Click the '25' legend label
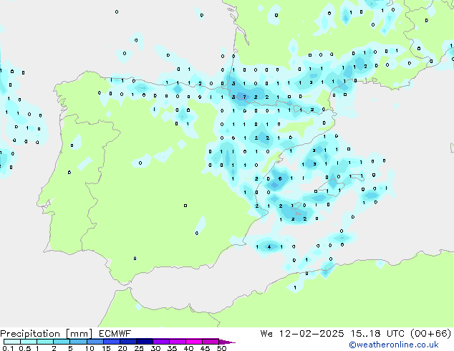The width and height of the screenshot is (454, 351). pos(139,348)
